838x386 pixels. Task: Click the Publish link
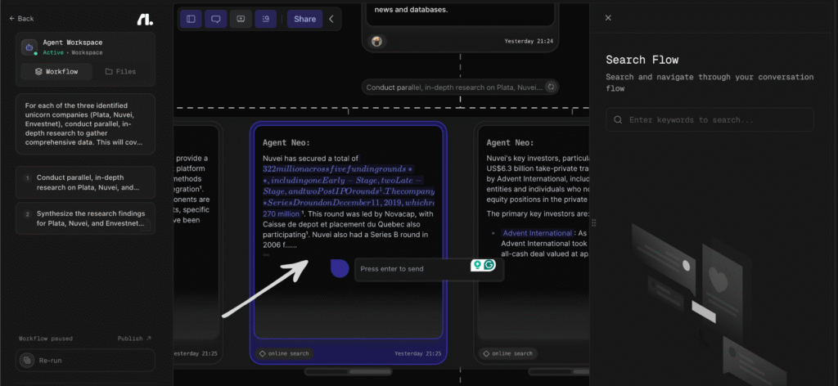(x=134, y=339)
